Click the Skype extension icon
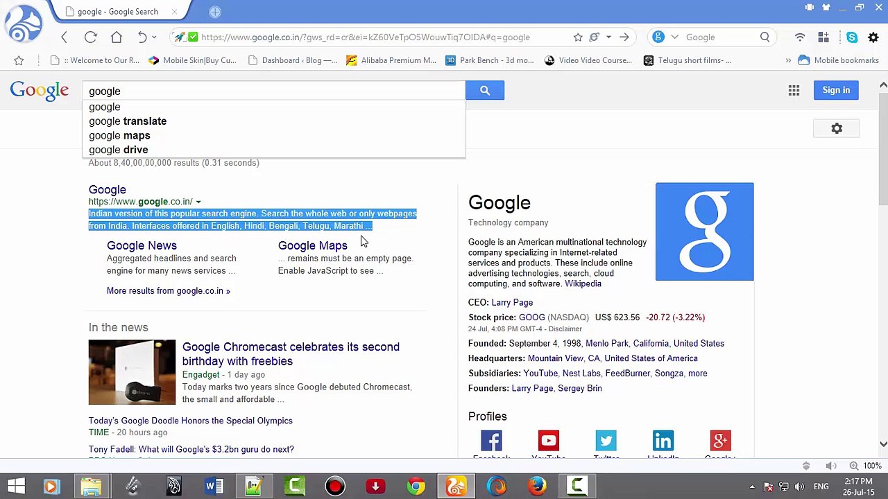The image size is (888, 499). pos(852,37)
